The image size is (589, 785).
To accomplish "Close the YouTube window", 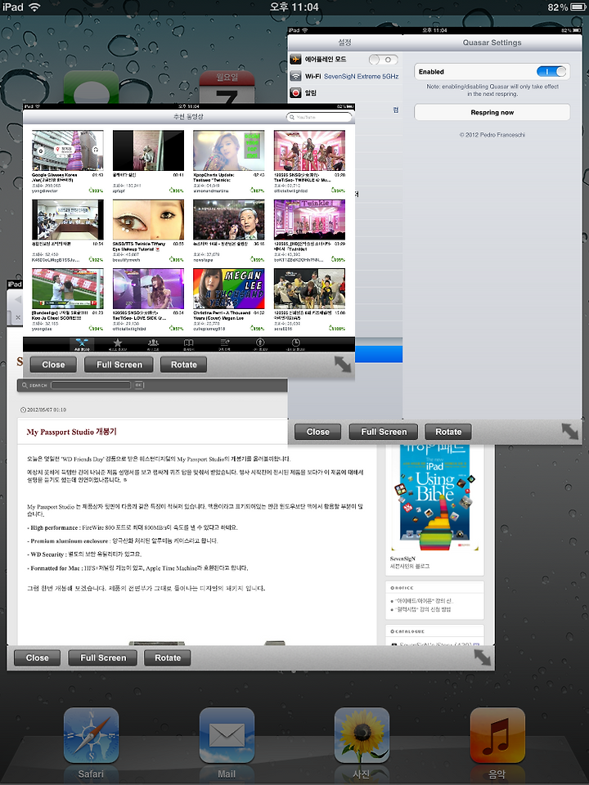I will (x=53, y=365).
